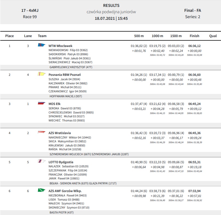Click the Posnania RBW Poznań yellow blade icon
The width and height of the screenshot is (221, 215).
coord(42,74)
